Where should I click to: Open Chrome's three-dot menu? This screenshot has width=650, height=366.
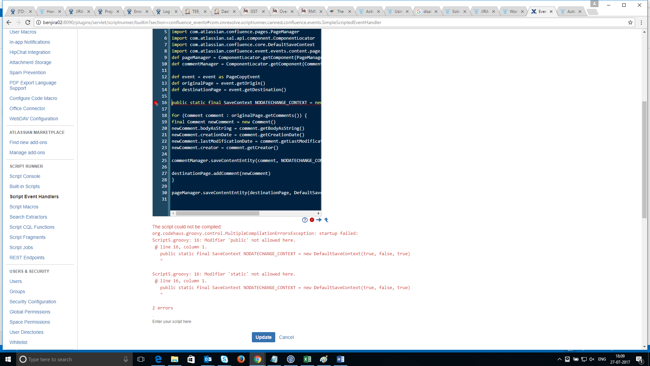coord(641,22)
